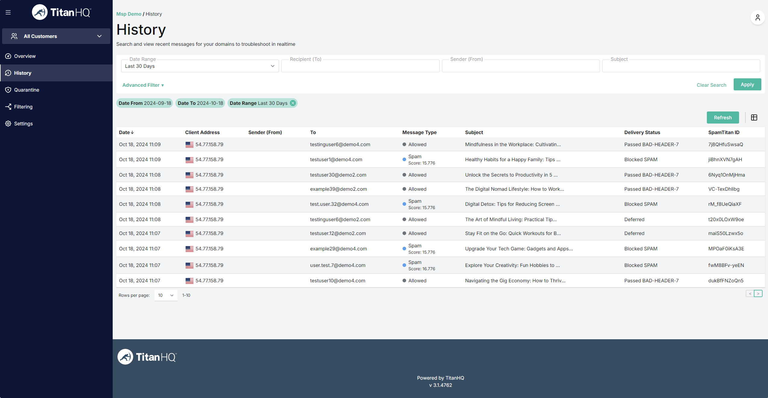Apply the current search filters
The image size is (768, 398).
pyautogui.click(x=747, y=84)
